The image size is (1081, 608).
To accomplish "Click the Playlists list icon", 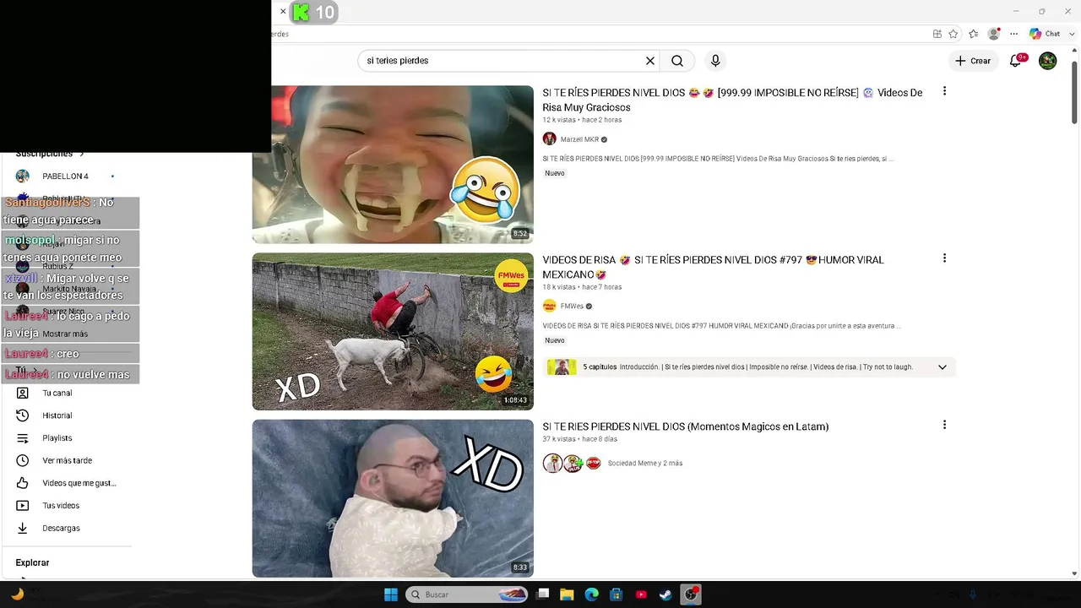I will pos(23,438).
